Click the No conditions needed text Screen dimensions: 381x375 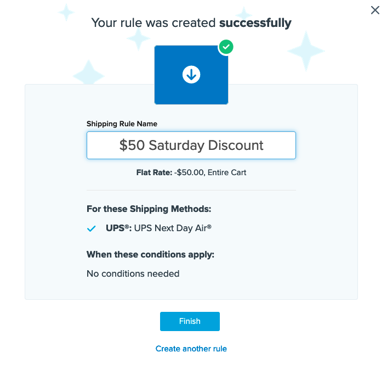(x=133, y=273)
